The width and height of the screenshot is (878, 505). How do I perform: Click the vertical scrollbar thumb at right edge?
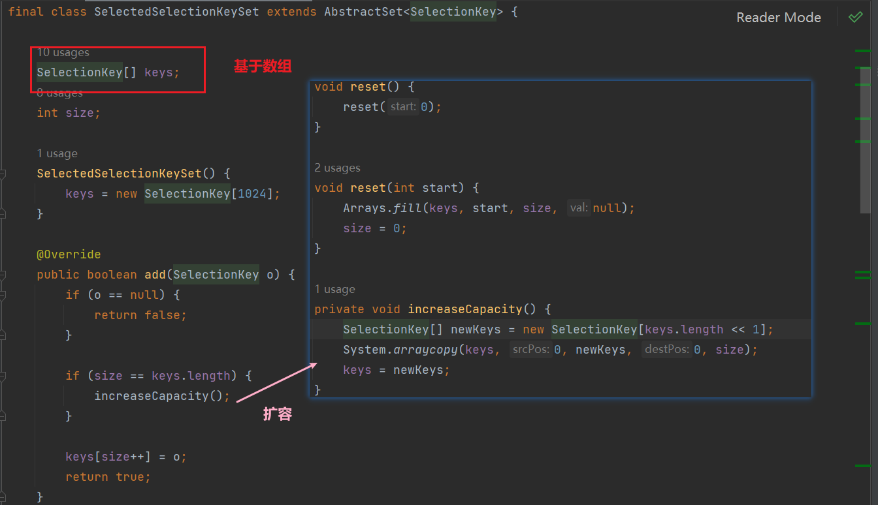click(866, 140)
